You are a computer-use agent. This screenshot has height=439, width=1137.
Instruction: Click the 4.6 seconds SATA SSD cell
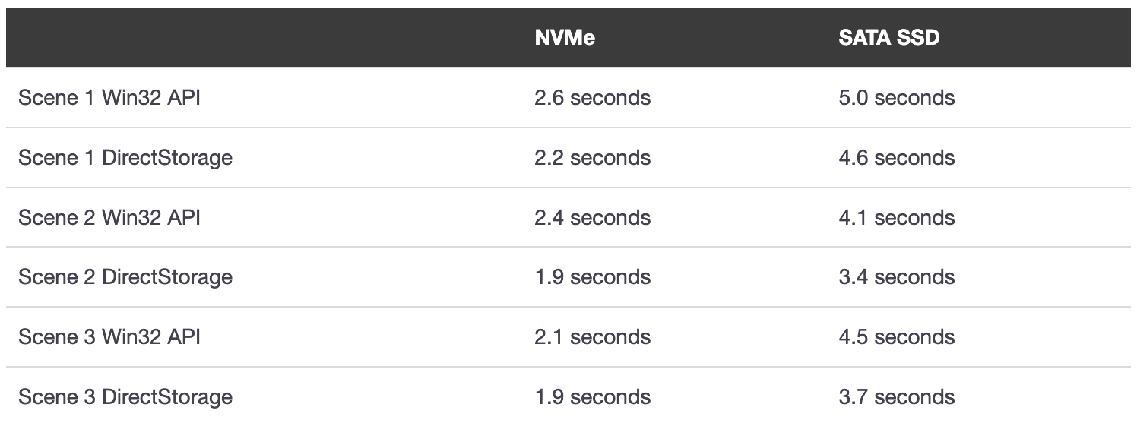pyautogui.click(x=897, y=158)
